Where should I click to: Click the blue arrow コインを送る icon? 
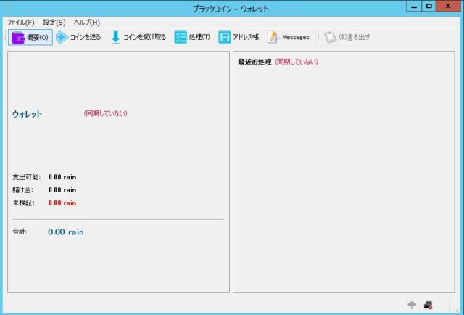click(x=62, y=37)
